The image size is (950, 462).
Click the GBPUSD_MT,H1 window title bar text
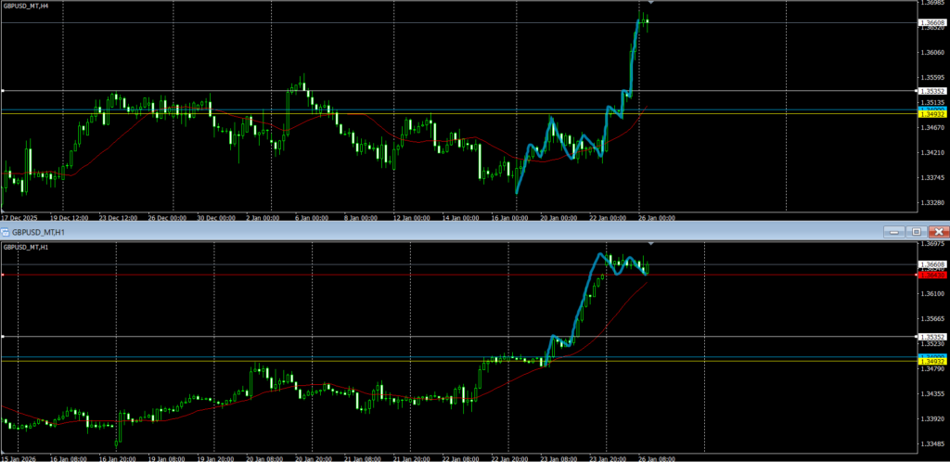tap(37, 231)
